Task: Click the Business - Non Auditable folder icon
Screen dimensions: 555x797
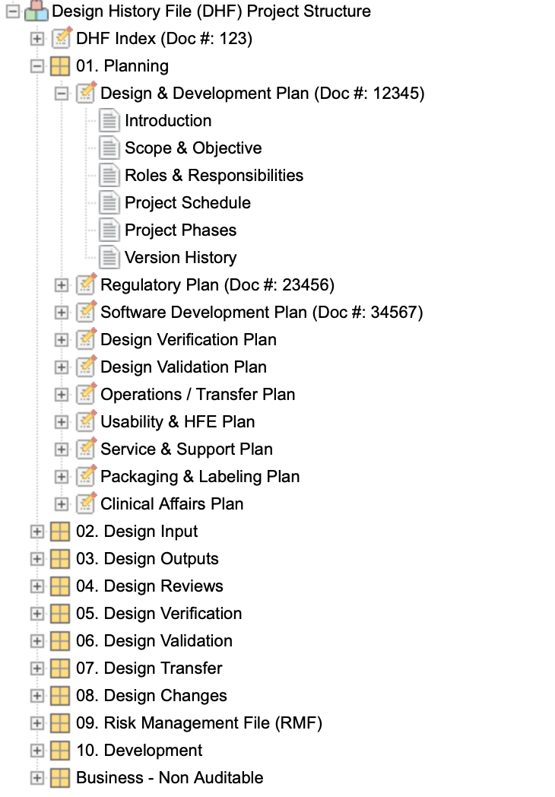Action: pyautogui.click(x=60, y=778)
